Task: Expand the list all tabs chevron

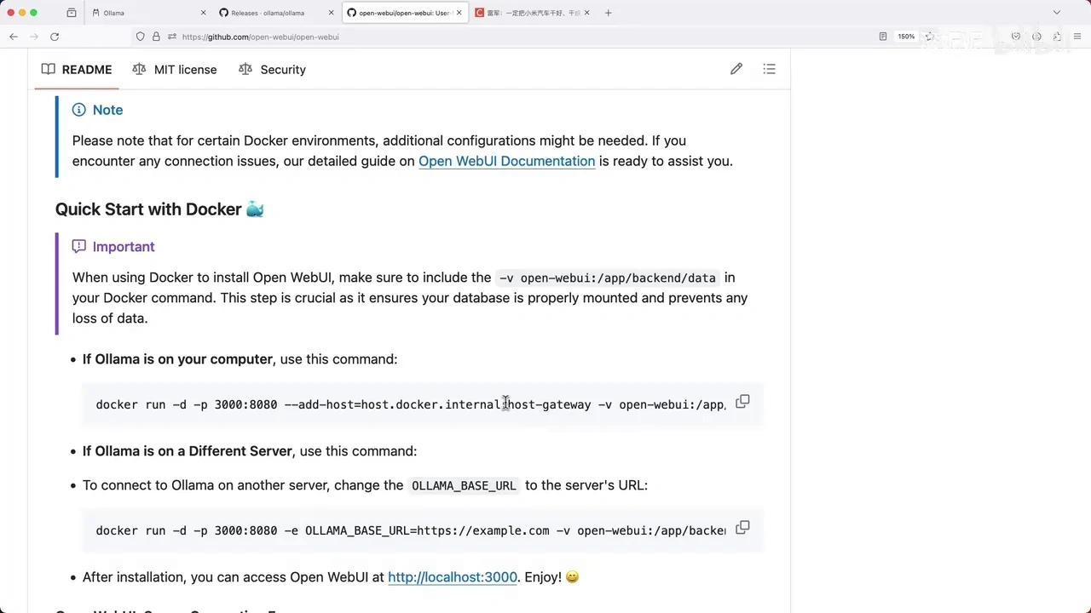Action: tap(1057, 13)
